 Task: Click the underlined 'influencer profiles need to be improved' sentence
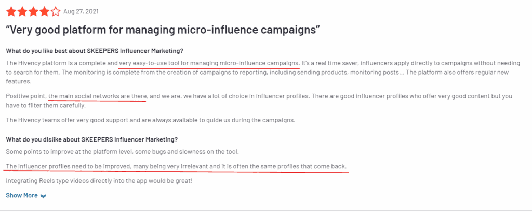[x=177, y=167]
